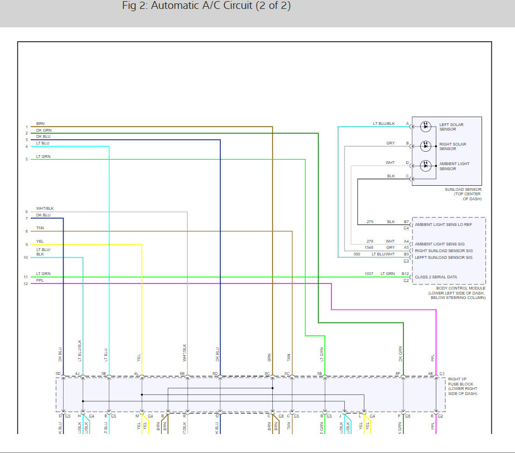Image resolution: width=515 pixels, height=453 pixels.
Task: Click connector label "C1" beside pin 4E
Action: (442, 374)
